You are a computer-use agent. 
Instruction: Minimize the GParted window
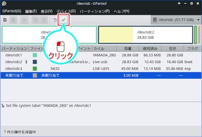186,3
